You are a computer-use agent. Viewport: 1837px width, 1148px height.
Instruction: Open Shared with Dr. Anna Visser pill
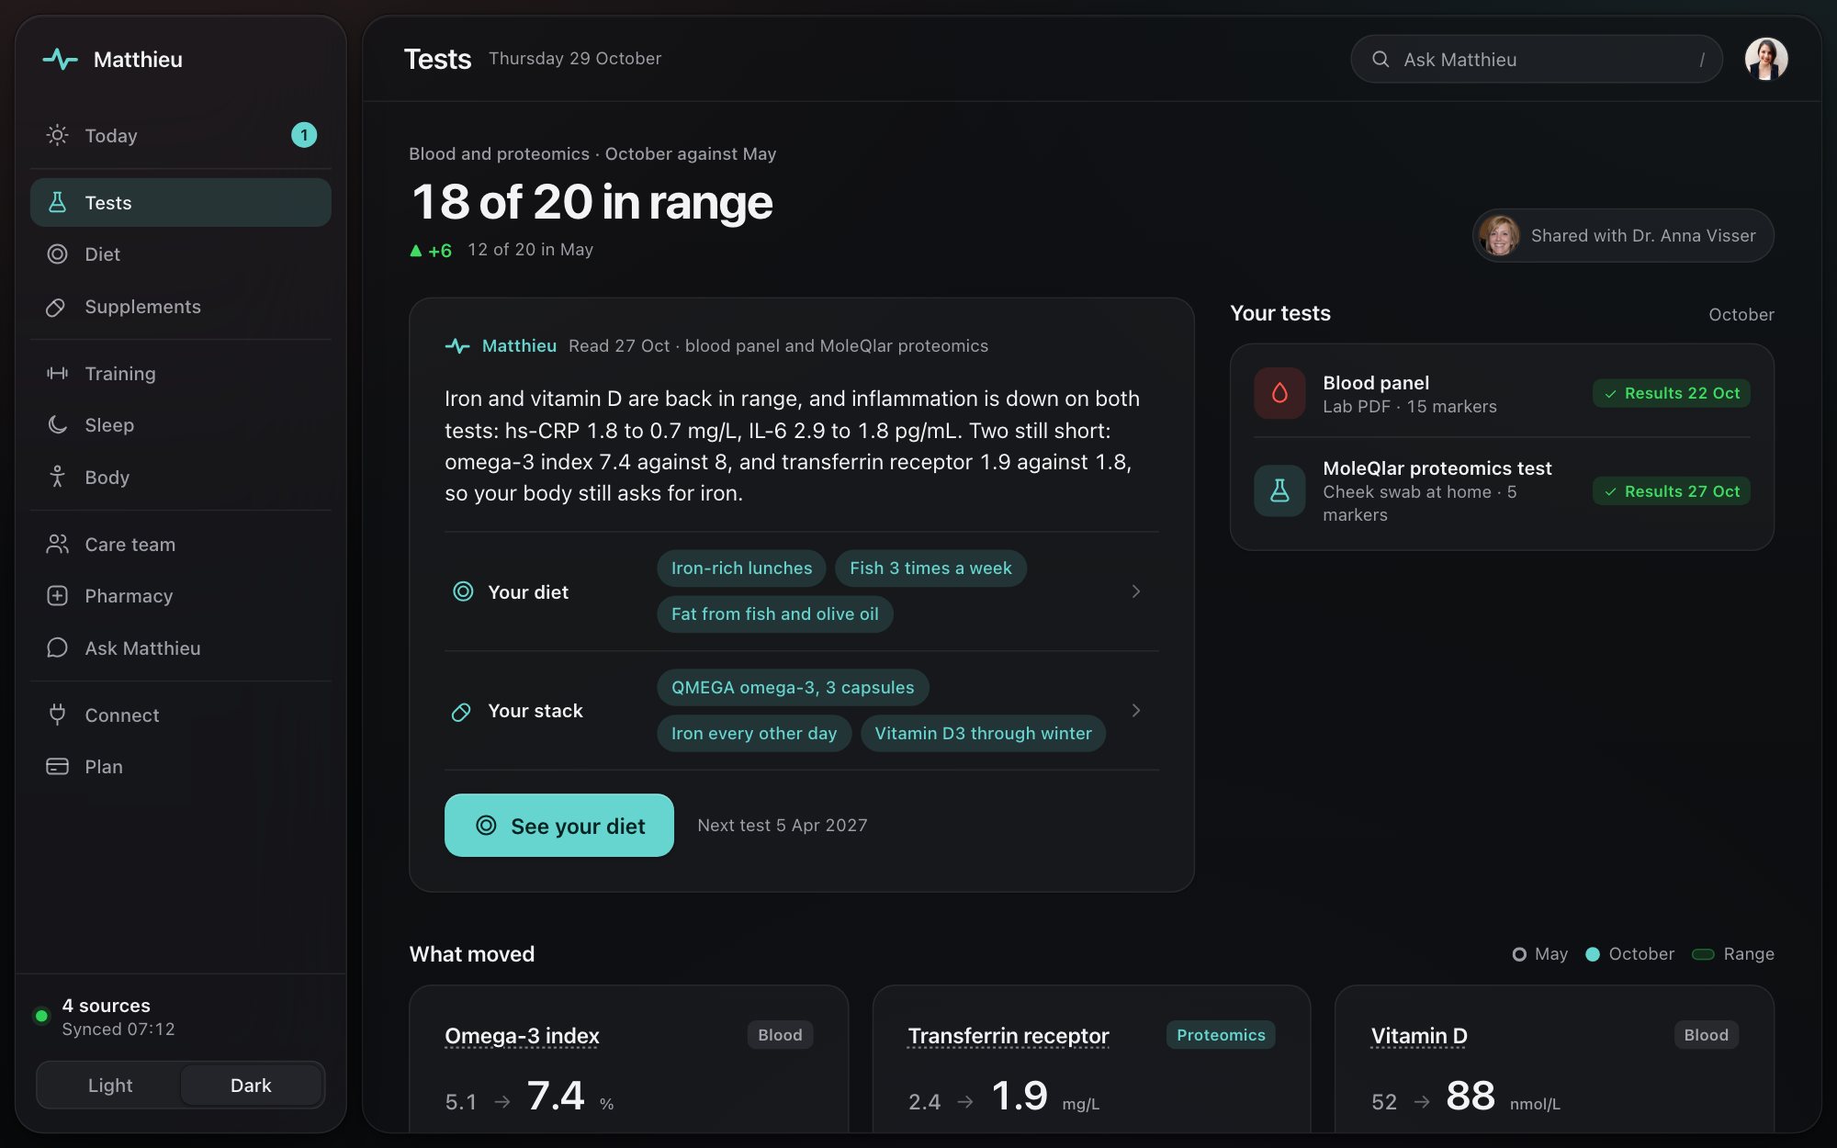[1623, 236]
